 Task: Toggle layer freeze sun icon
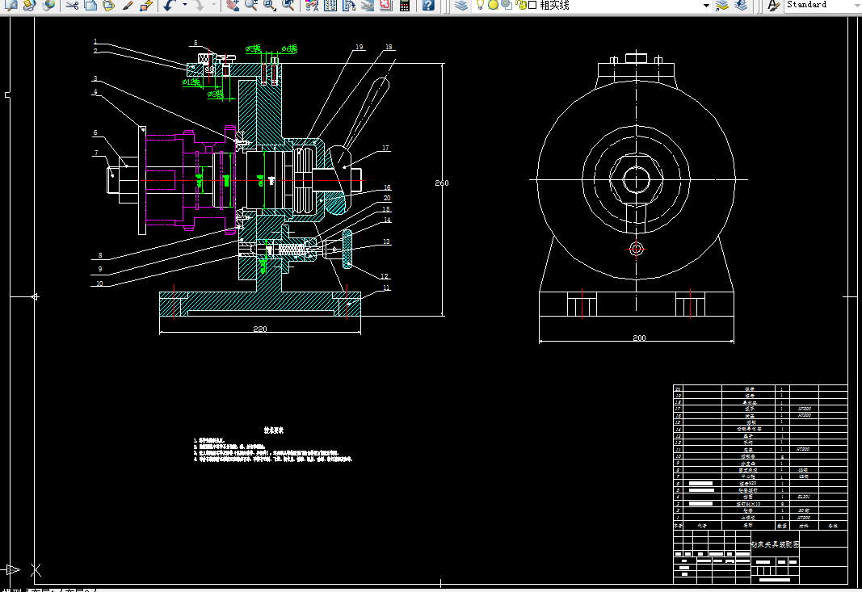pos(494,6)
